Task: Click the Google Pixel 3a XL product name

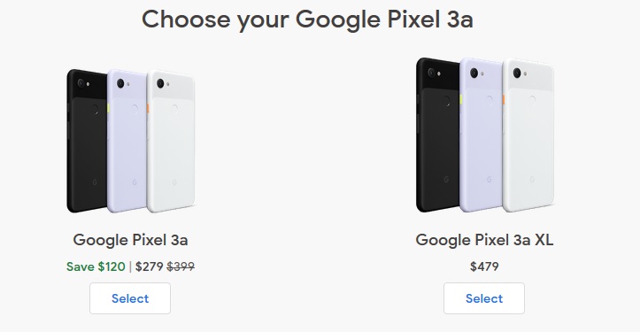Action: [484, 240]
